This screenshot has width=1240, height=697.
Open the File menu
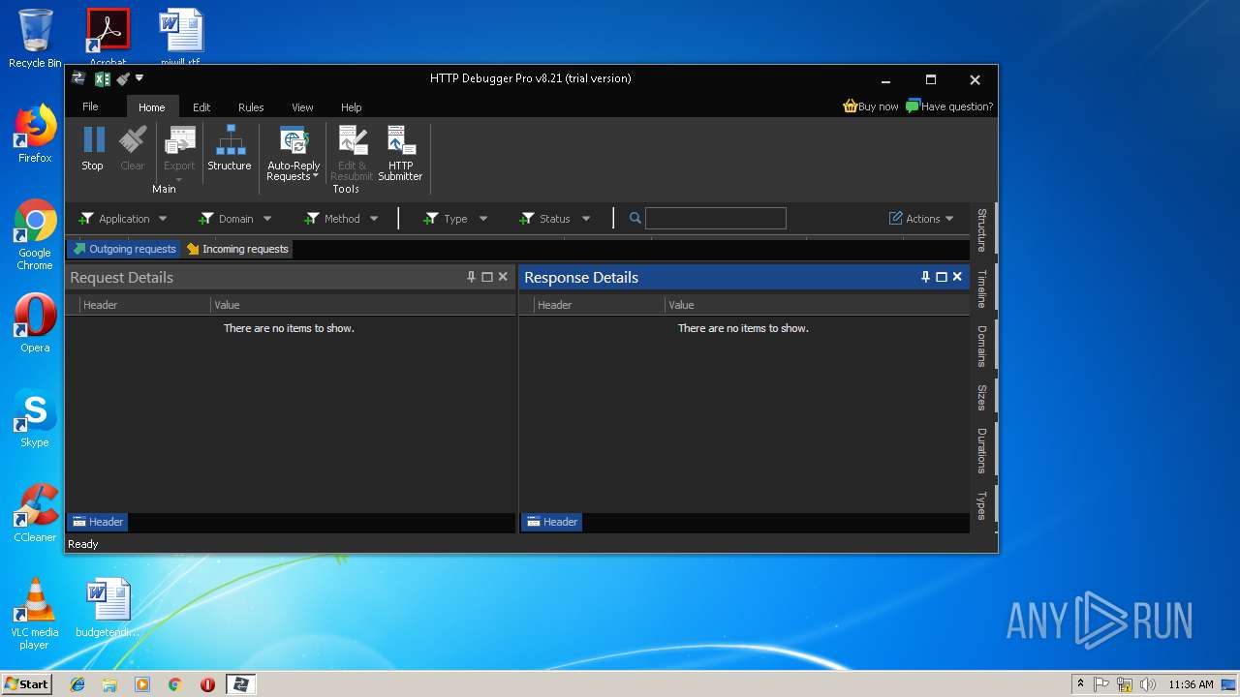click(x=90, y=106)
